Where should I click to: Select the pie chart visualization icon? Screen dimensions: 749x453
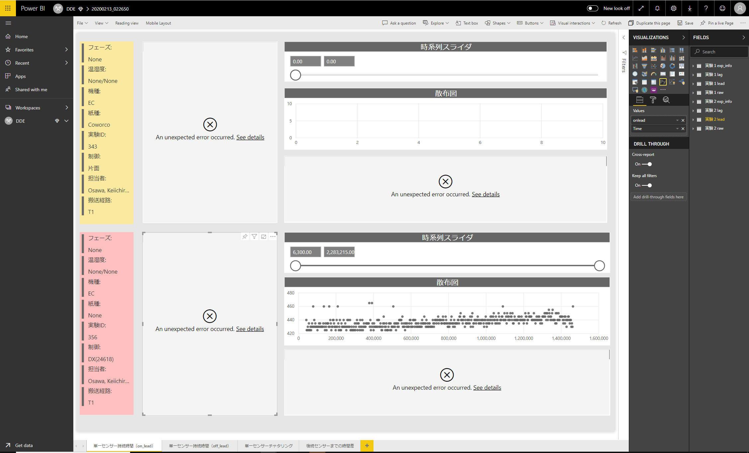point(663,66)
